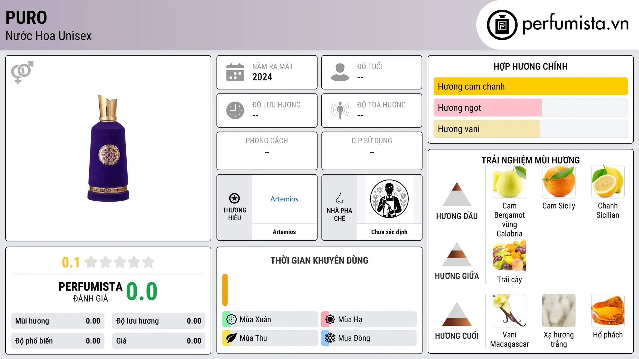The height and width of the screenshot is (359, 639).
Task: Click the flower icon for Mùa Xuân
Action: pos(232,319)
